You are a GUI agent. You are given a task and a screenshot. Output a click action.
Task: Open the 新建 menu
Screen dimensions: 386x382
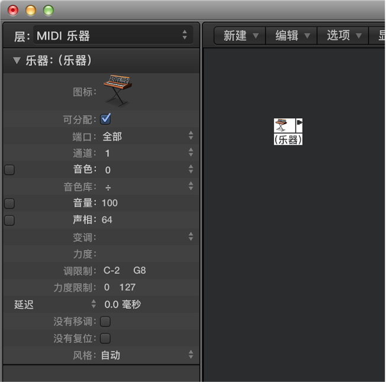tap(240, 35)
